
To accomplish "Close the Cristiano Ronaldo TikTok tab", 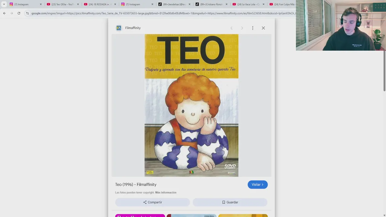I will point(226,4).
